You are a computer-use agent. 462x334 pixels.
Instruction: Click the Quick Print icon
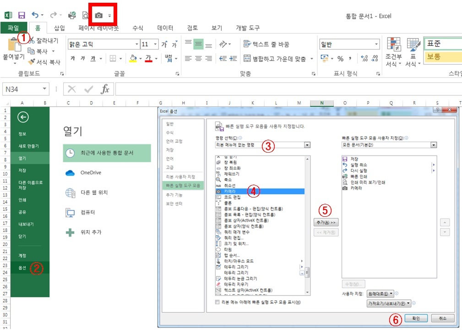(x=72, y=15)
